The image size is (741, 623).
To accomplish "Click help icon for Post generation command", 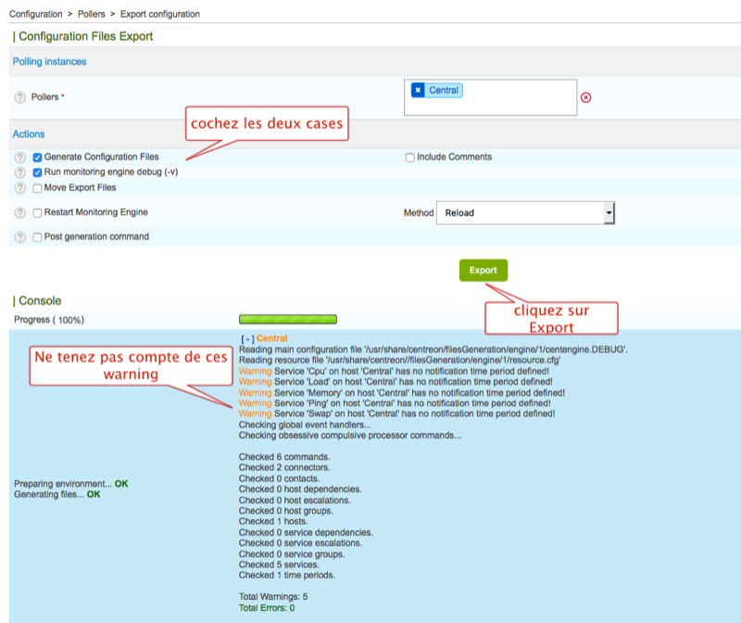I will 20,237.
